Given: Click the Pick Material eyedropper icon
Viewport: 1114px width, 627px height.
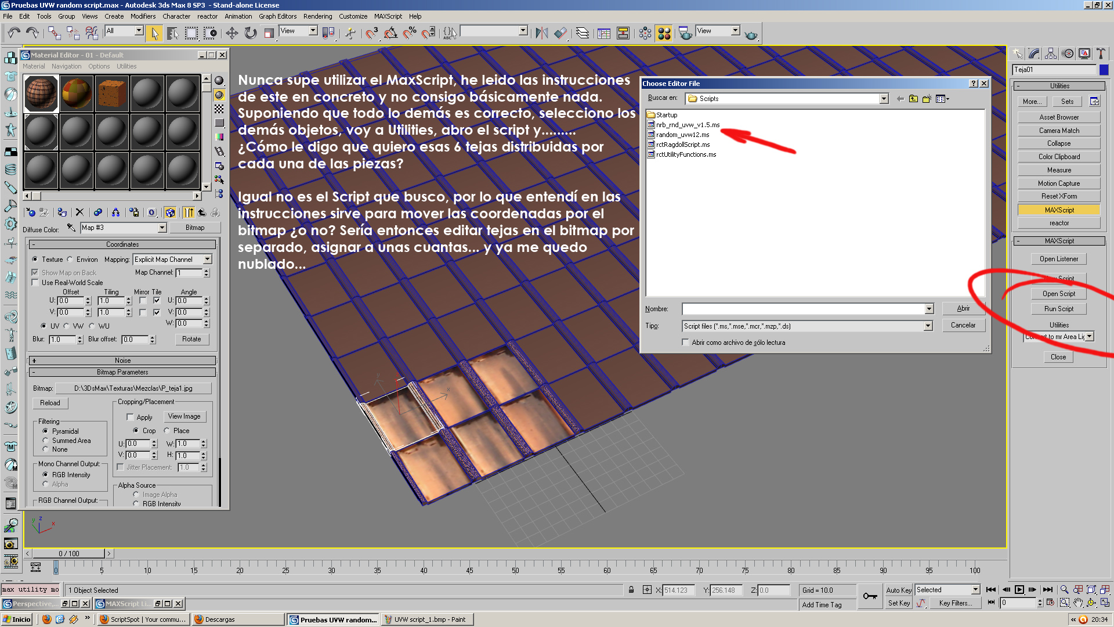Looking at the screenshot, I should [x=71, y=228].
